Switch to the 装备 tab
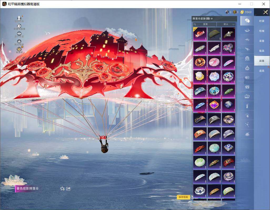 pyautogui.click(x=262, y=41)
